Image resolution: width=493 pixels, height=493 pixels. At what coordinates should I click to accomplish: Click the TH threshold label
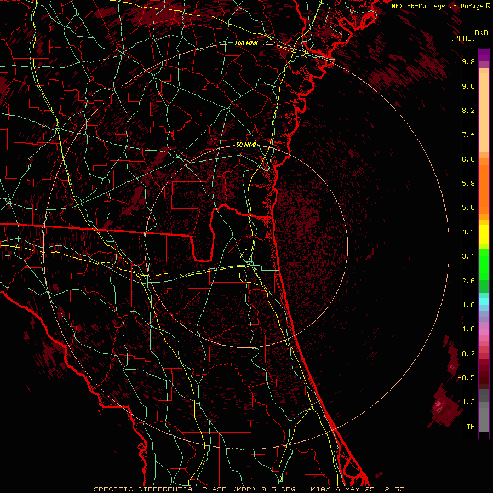tap(471, 427)
